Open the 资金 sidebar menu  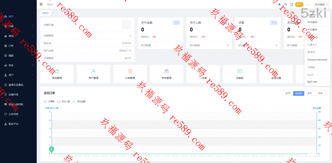pos(18,65)
